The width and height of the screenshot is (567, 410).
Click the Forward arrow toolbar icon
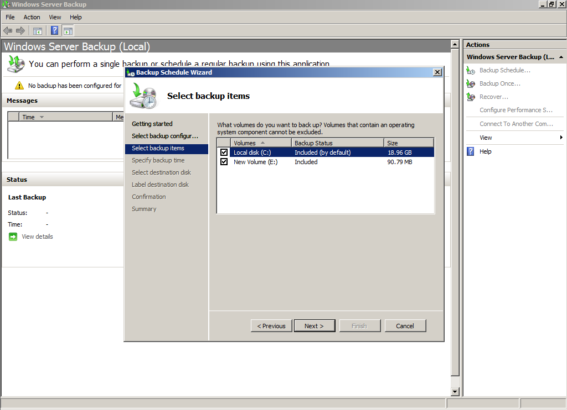[20, 31]
